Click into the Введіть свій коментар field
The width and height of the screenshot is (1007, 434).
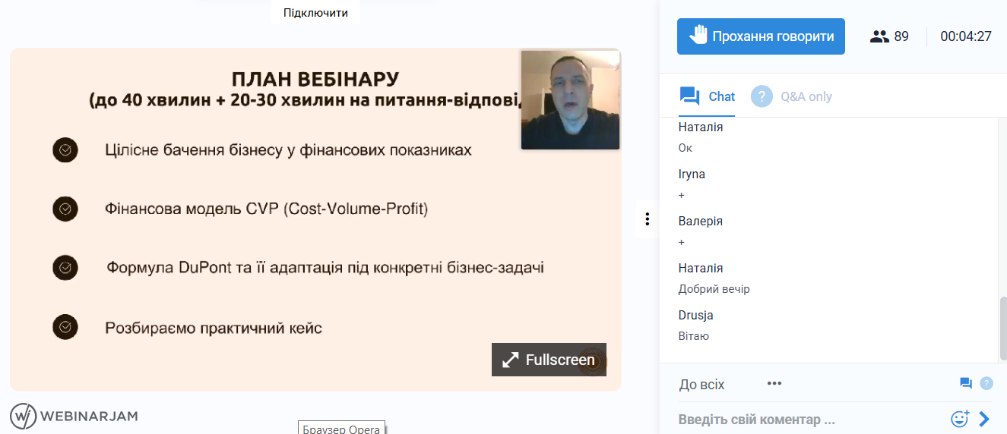(806, 420)
